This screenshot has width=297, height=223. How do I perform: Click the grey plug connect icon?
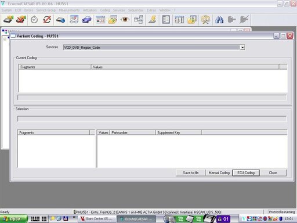[x=231, y=20]
